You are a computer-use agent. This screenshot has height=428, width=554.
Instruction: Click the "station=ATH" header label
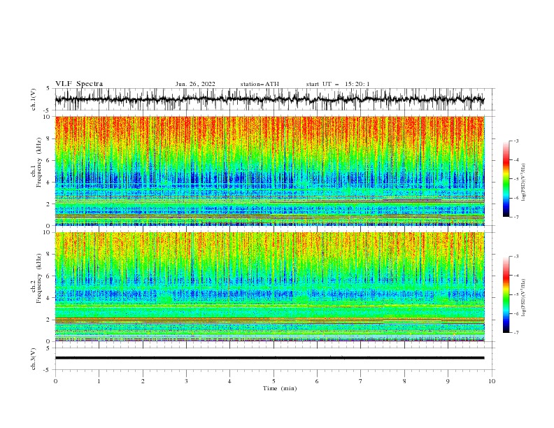click(x=260, y=84)
